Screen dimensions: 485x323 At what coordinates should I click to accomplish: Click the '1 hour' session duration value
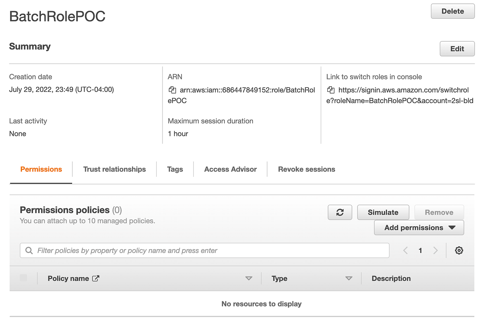tap(178, 134)
